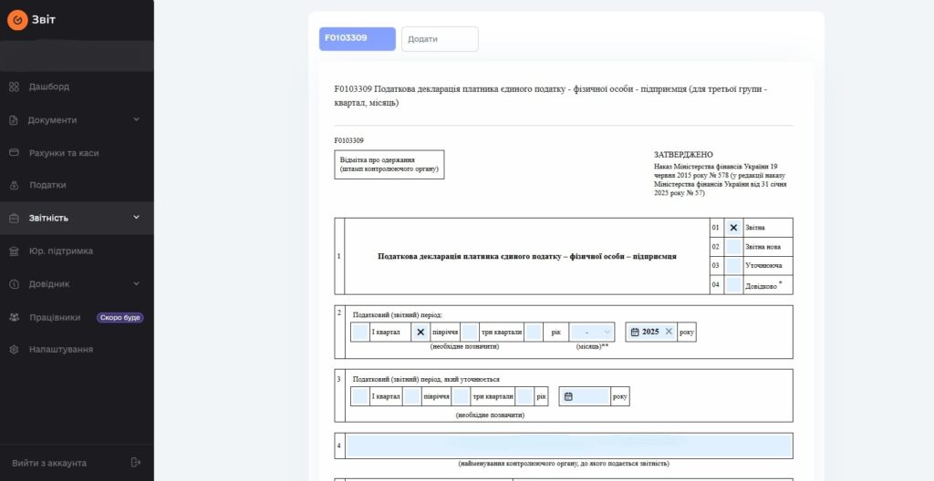Click the Додати input field
Screen dimensions: 934x481
tap(440, 39)
